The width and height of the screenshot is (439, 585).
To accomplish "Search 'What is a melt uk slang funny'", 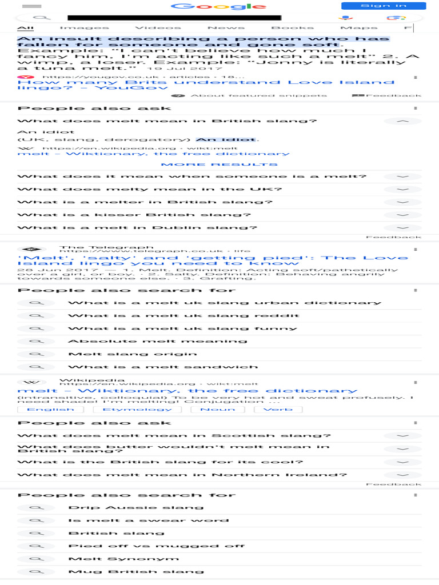I will click(182, 328).
